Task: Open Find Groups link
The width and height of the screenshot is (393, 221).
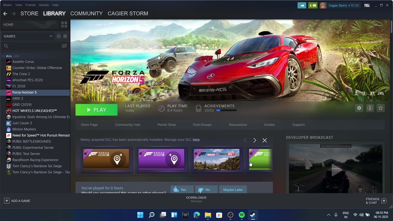Action: point(202,125)
